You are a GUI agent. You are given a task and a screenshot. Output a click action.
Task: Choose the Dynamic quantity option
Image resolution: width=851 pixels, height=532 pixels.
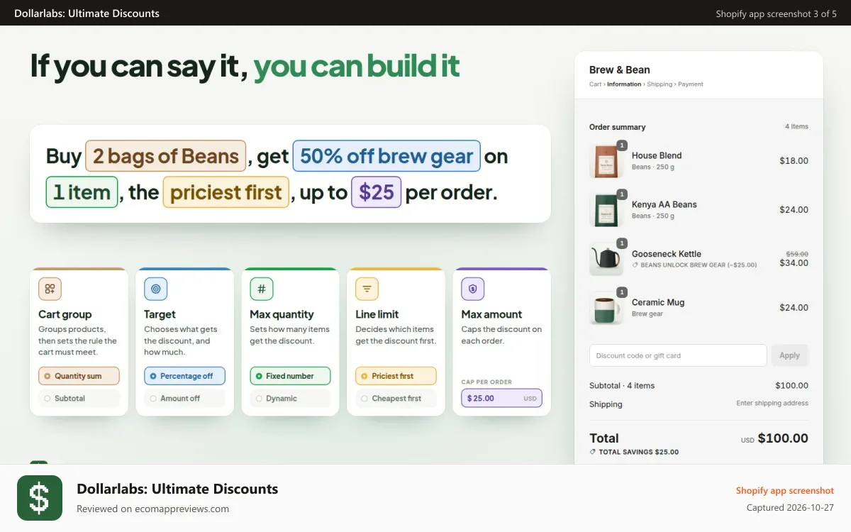pos(290,399)
